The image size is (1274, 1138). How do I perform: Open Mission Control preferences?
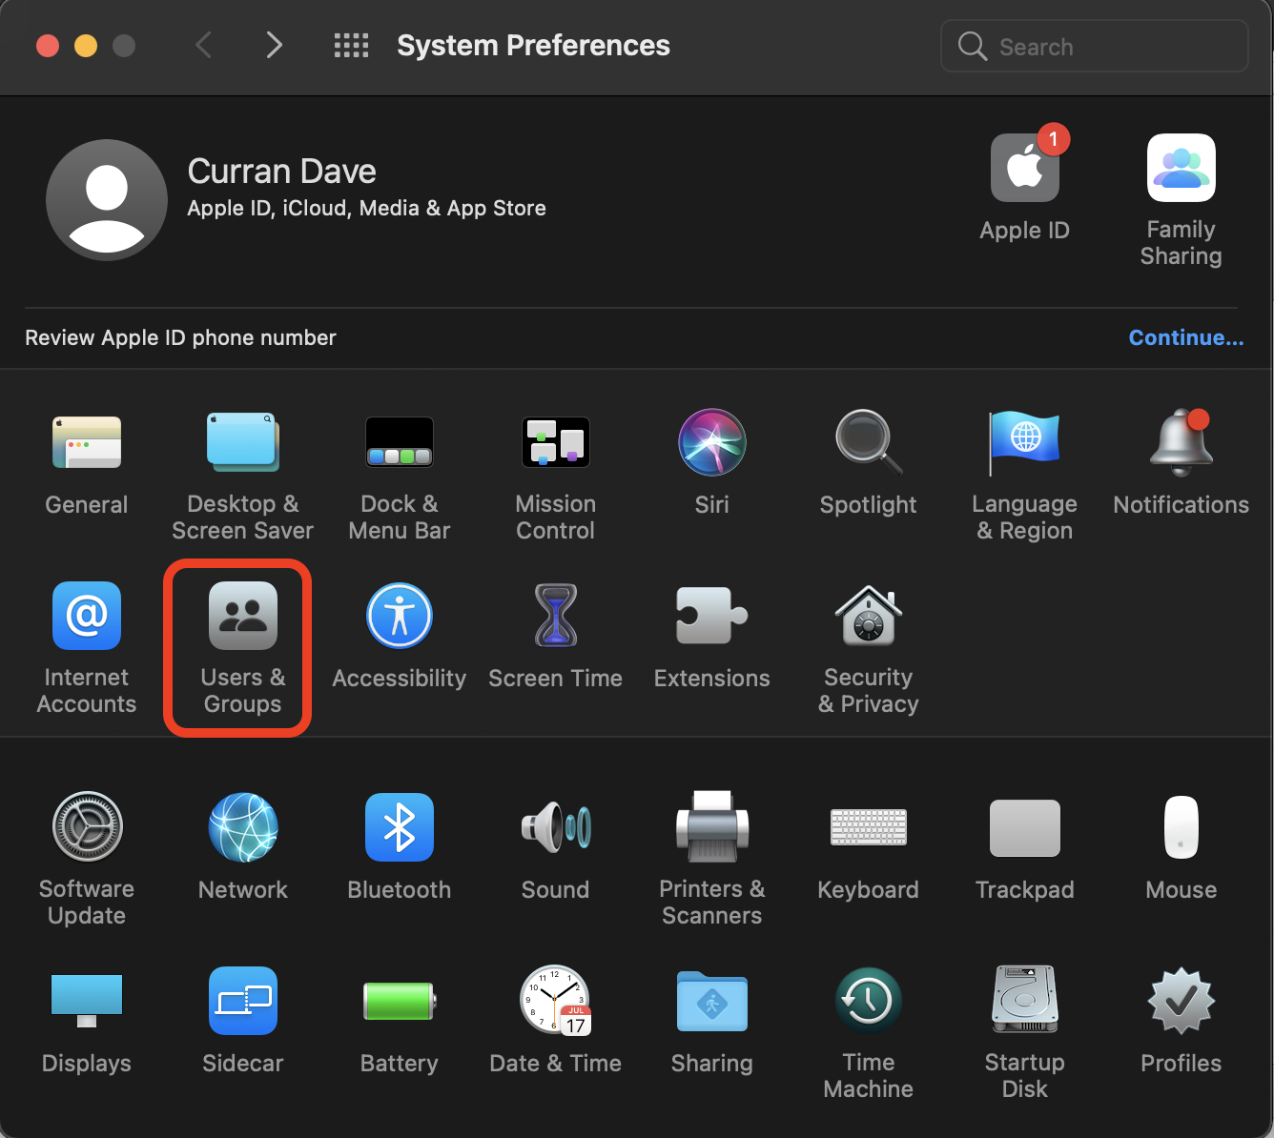[555, 443]
